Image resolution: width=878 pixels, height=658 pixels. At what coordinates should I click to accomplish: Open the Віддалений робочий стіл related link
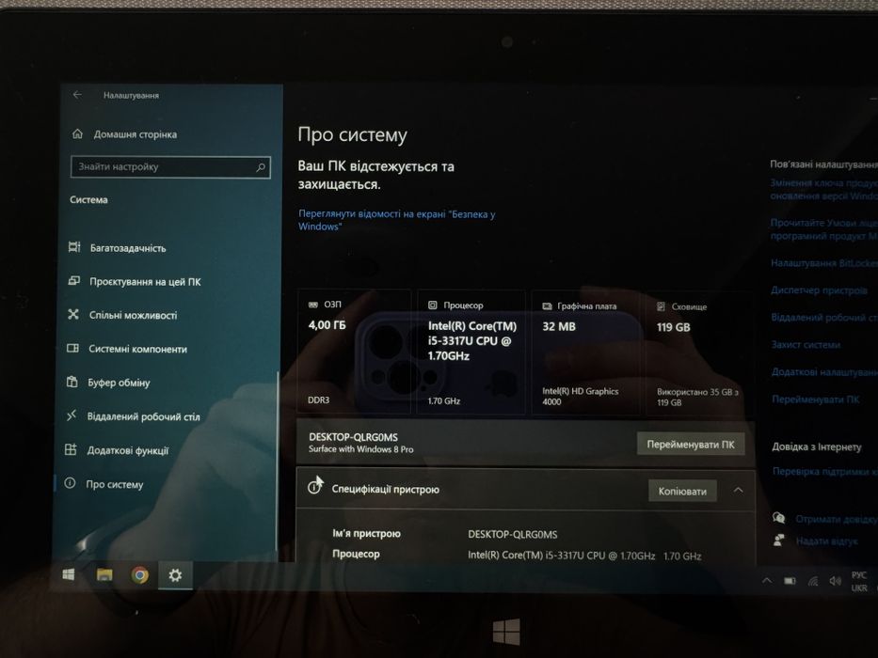tap(824, 318)
